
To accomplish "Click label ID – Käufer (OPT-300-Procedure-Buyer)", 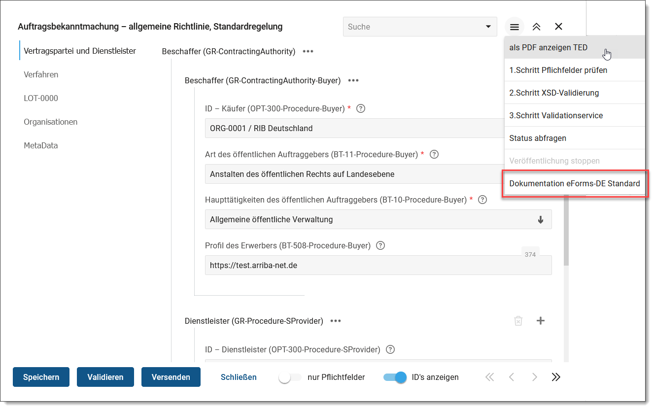I will tap(275, 108).
